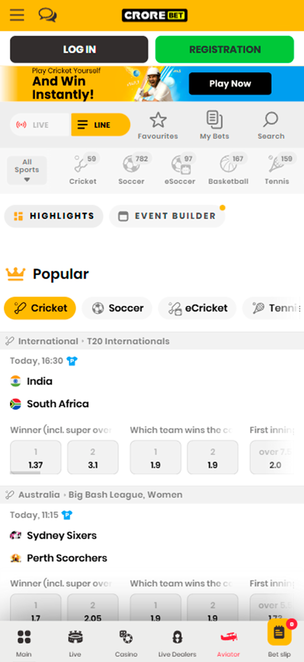The width and height of the screenshot is (304, 662).
Task: Open the Search icon
Action: 271,124
